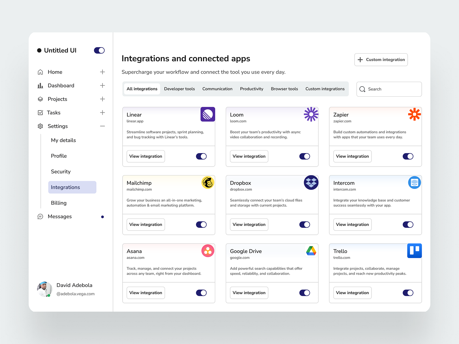Open View integration for Dropbox

tap(249, 224)
